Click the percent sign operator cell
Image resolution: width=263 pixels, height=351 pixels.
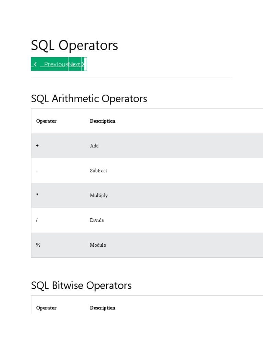[x=38, y=245]
